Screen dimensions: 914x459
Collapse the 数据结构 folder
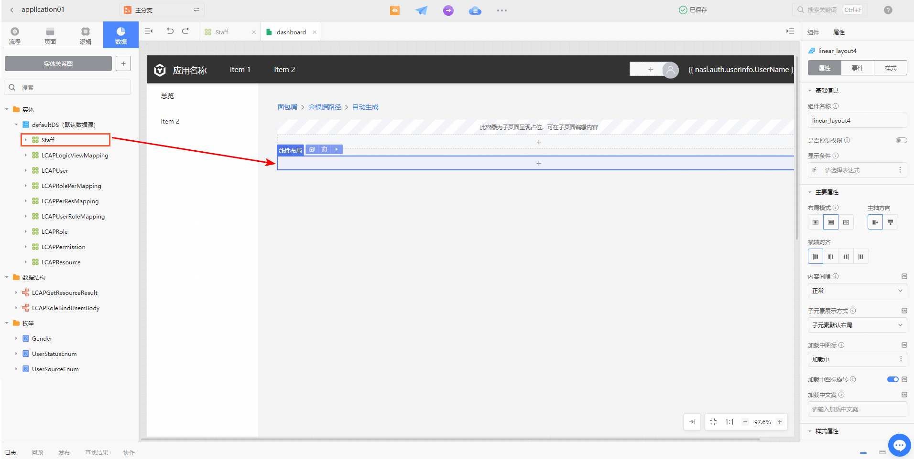[7, 277]
